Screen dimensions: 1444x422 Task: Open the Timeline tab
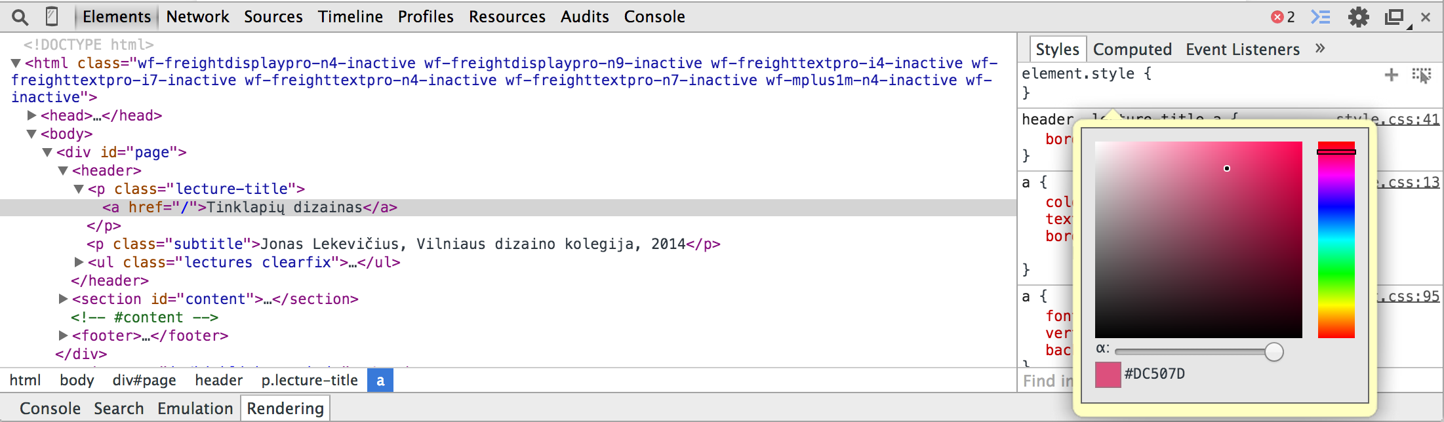click(x=350, y=17)
